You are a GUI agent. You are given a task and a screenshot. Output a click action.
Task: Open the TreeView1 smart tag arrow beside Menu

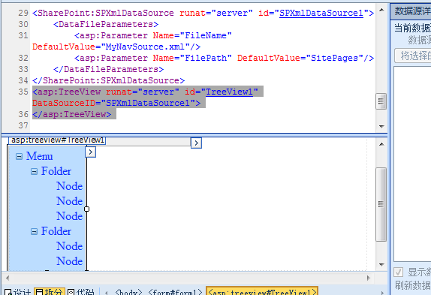pos(90,152)
